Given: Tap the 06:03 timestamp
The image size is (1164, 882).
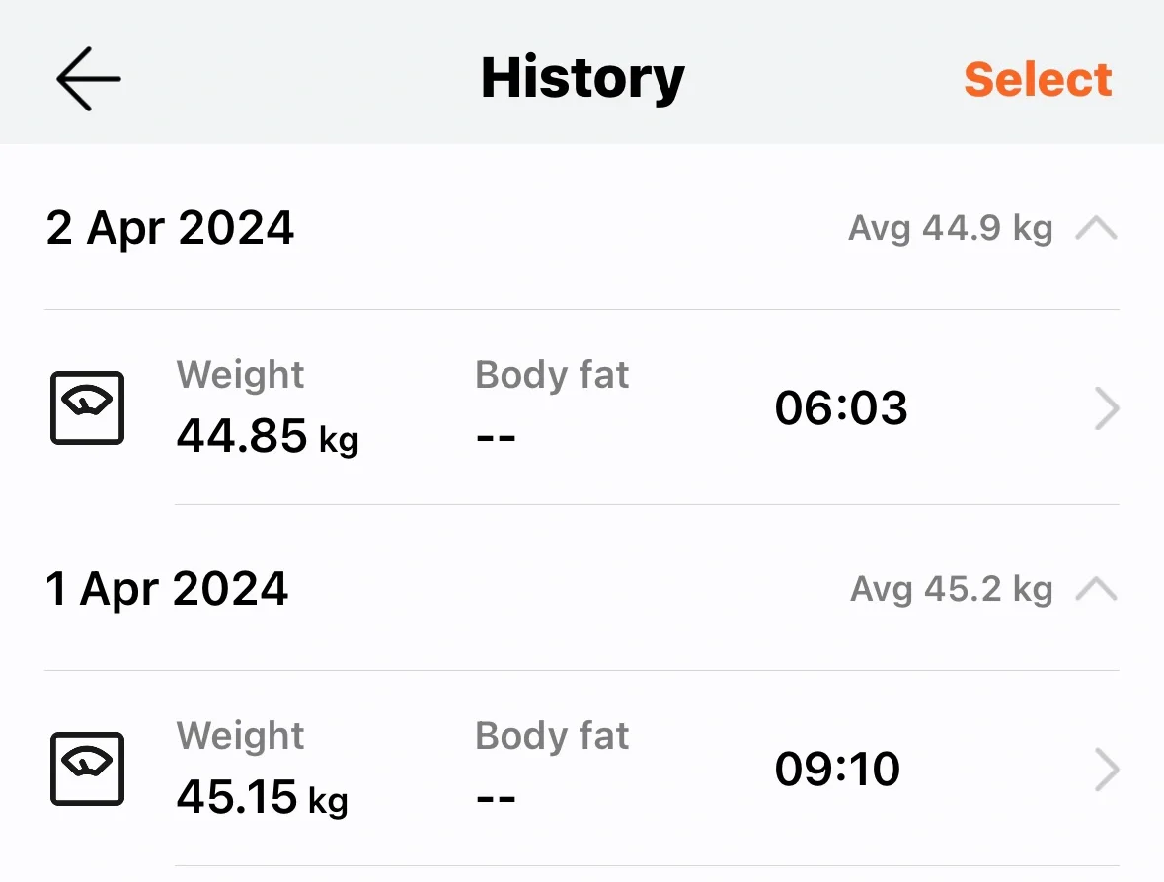Looking at the screenshot, I should click(841, 408).
